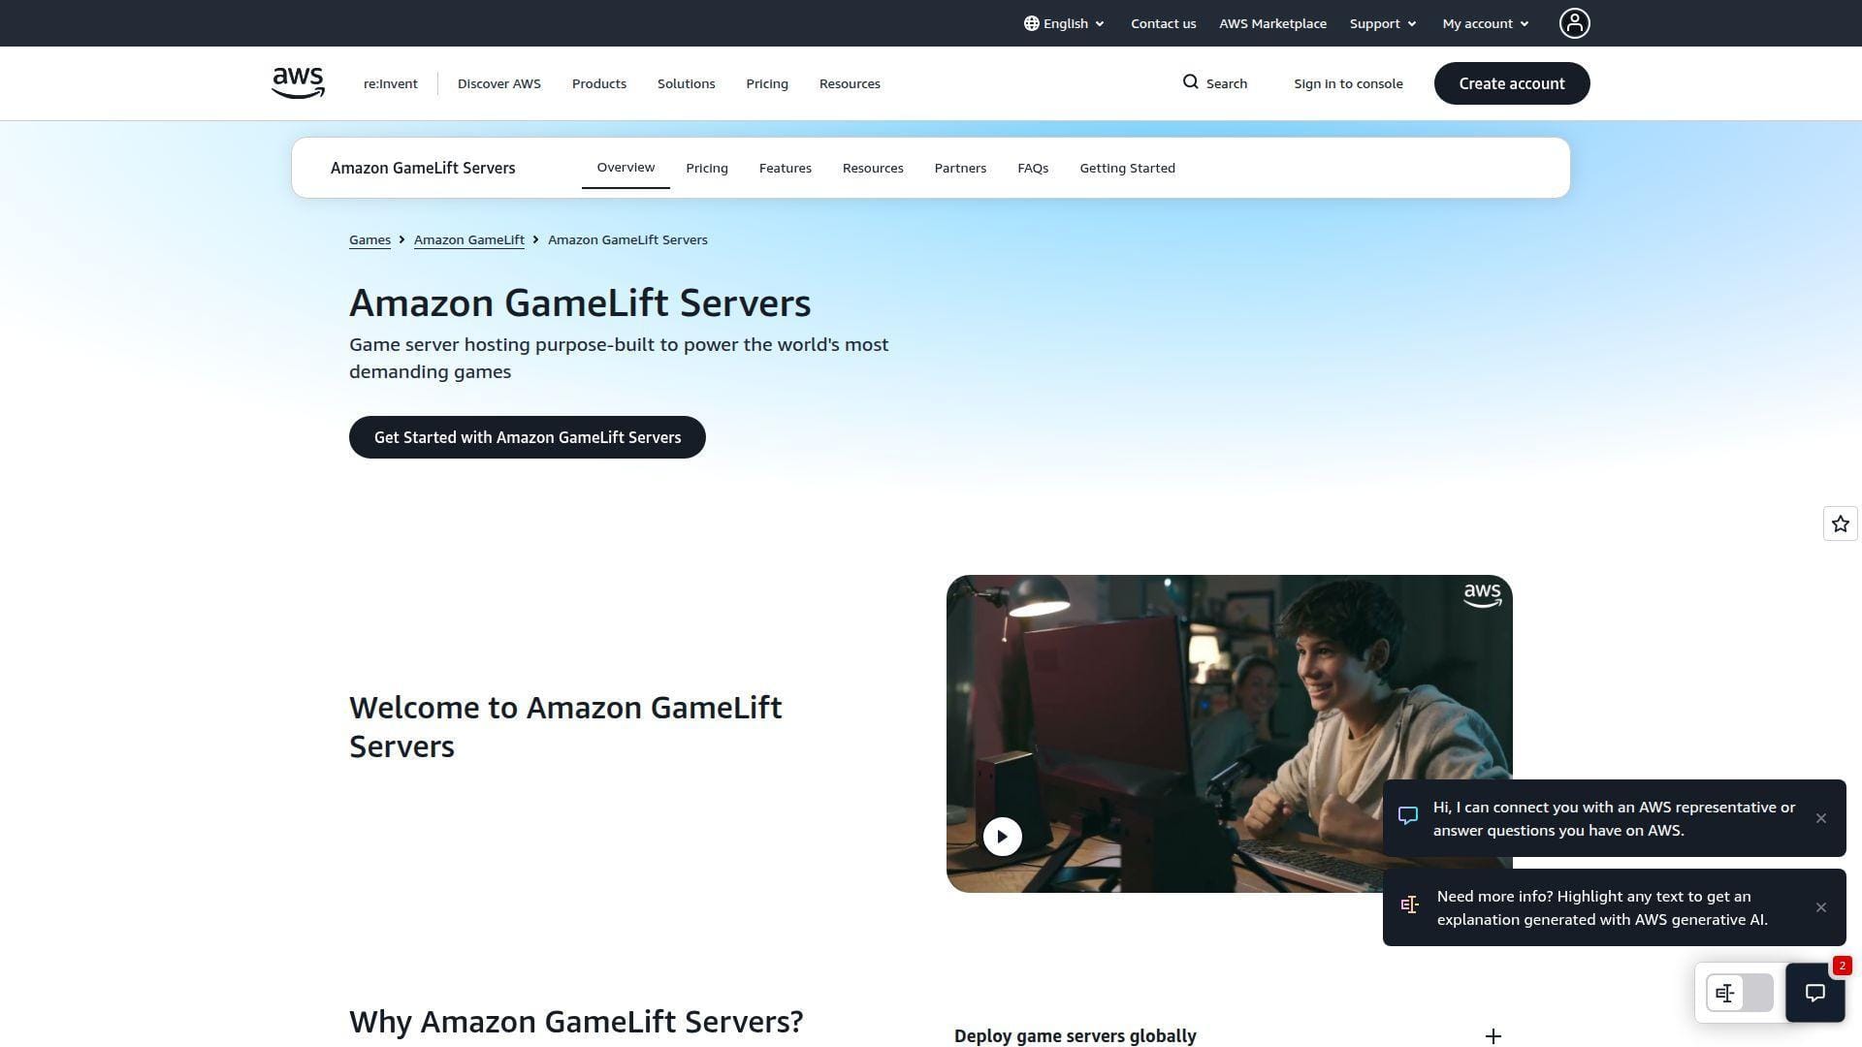Viewport: 1862px width, 1047px height.
Task: Click the Create account button
Action: click(x=1511, y=83)
